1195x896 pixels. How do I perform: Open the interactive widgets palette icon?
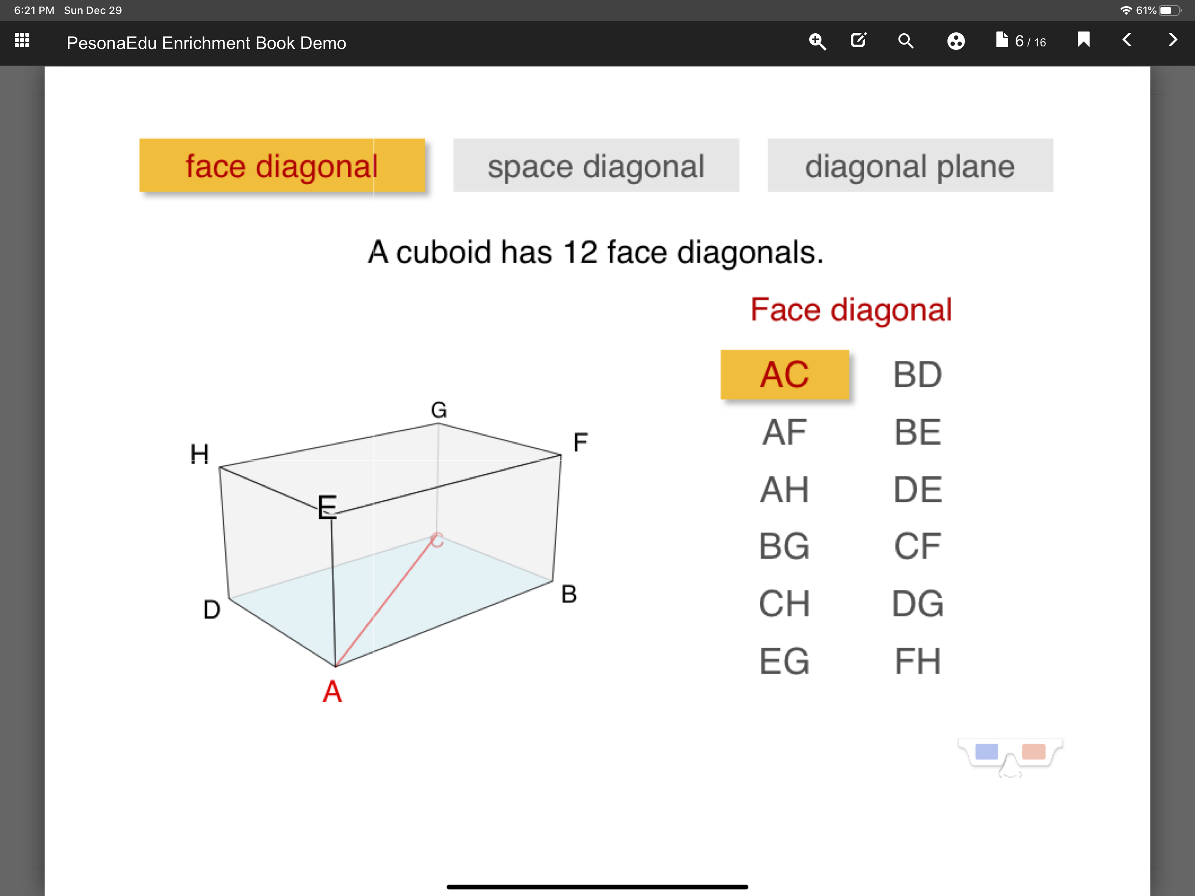pos(956,41)
